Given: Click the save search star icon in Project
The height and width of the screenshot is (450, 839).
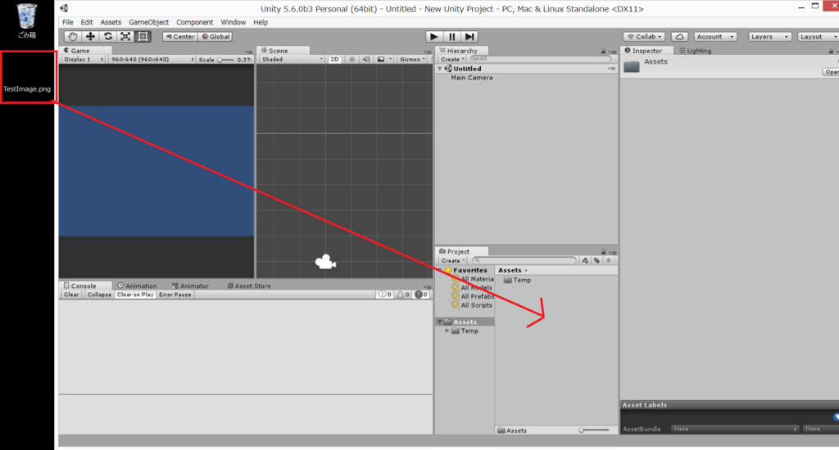Looking at the screenshot, I should (609, 260).
